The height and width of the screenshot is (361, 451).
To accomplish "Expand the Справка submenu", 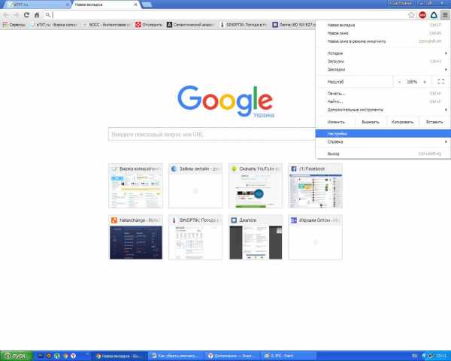I will click(x=383, y=141).
